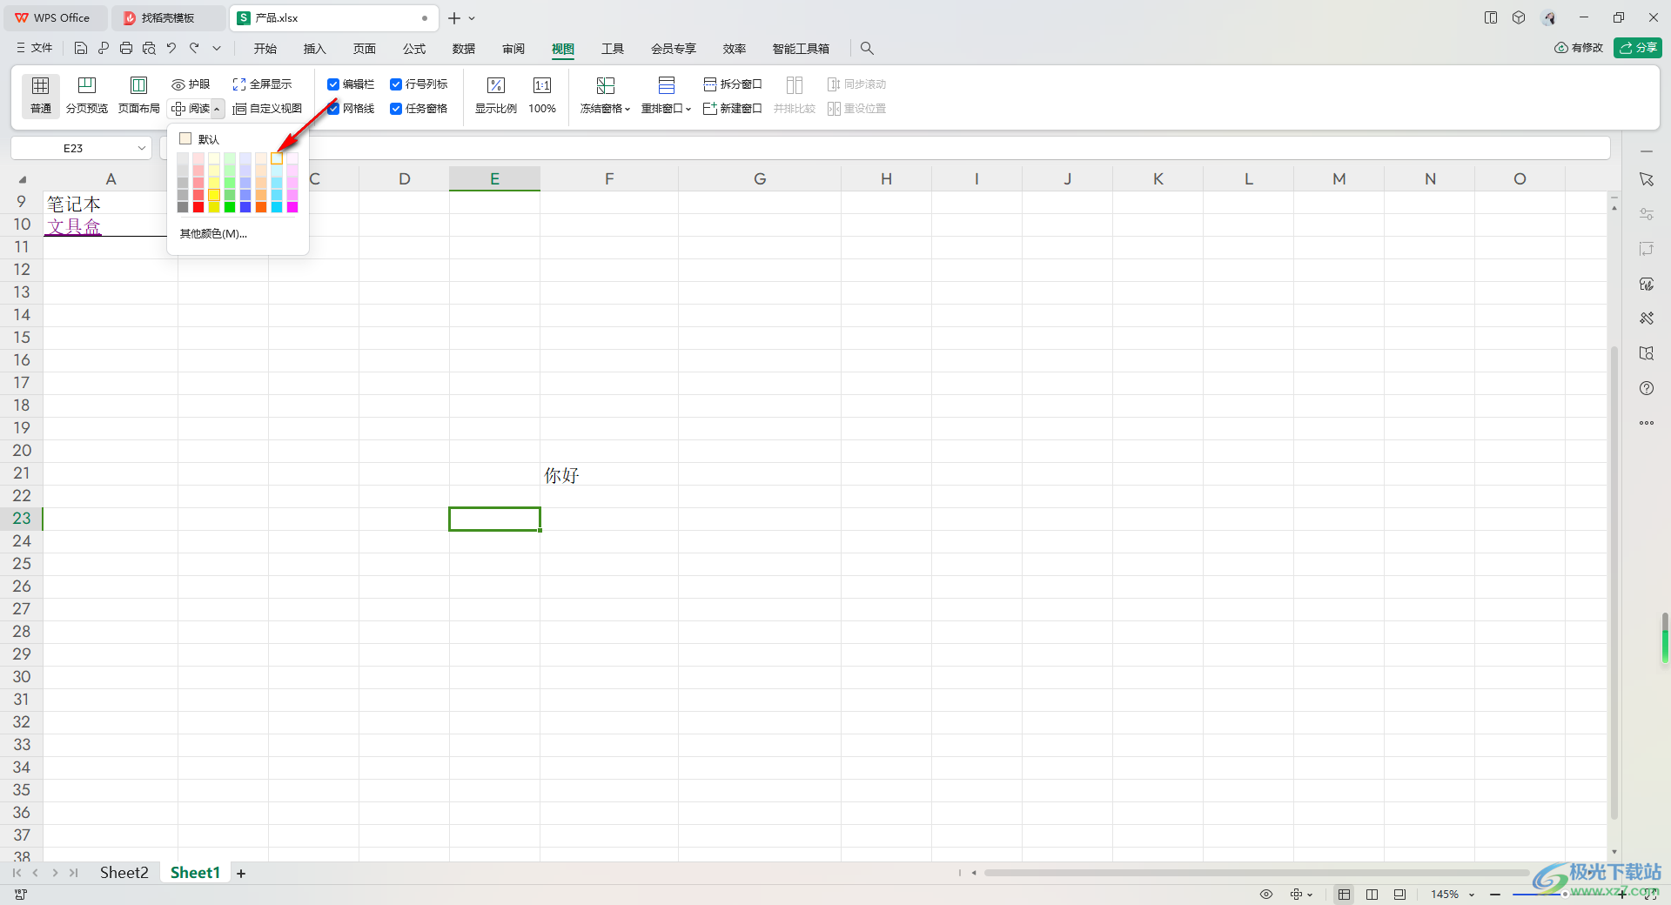
Task: Pick the bright red color swatch
Action: click(198, 207)
